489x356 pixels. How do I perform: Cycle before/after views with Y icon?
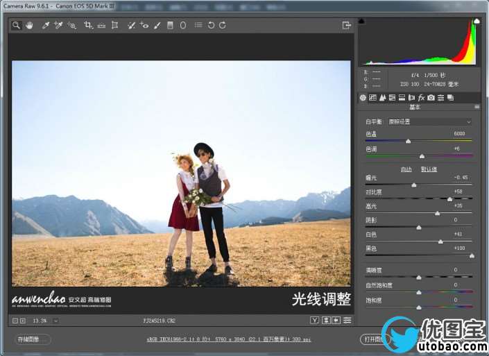(314, 320)
